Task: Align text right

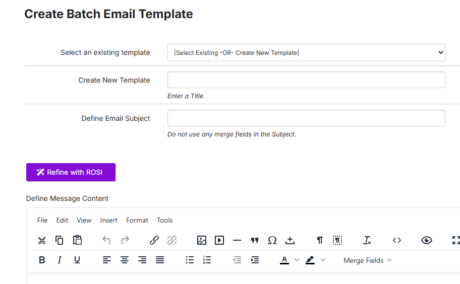Action: click(x=142, y=260)
